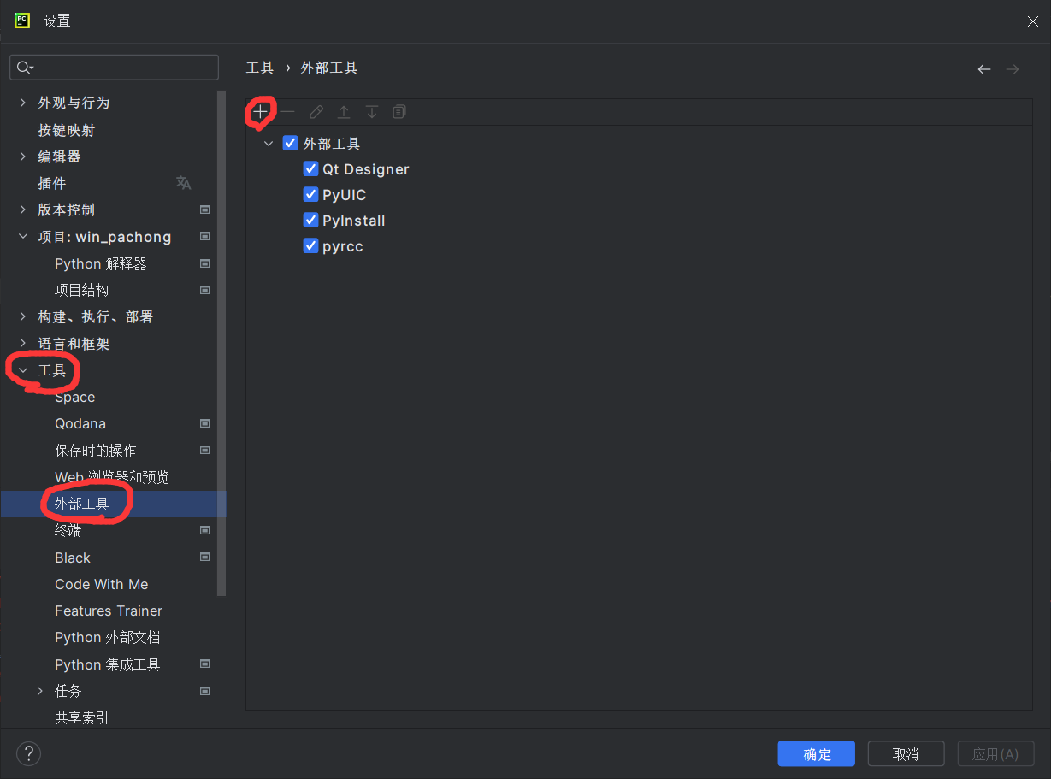Expand the 外观与行为 settings section
The width and height of the screenshot is (1051, 779).
pyautogui.click(x=23, y=103)
